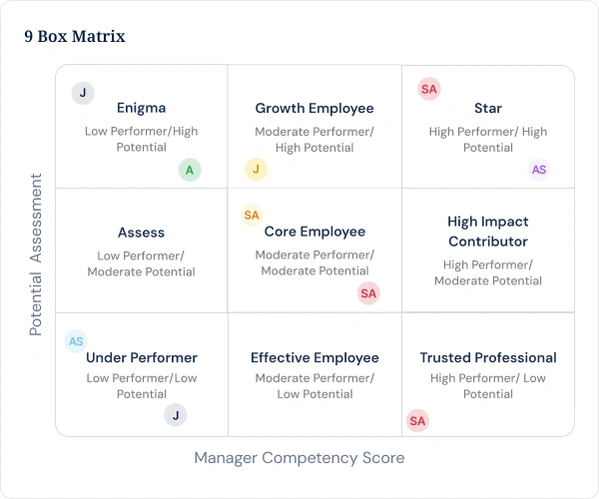Select the Effective Employee box title
The width and height of the screenshot is (599, 499).
coord(314,357)
